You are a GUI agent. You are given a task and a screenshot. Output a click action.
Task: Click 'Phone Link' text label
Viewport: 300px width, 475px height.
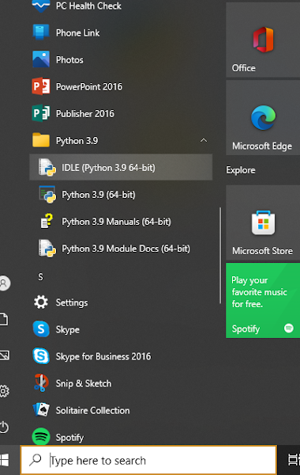pyautogui.click(x=77, y=32)
